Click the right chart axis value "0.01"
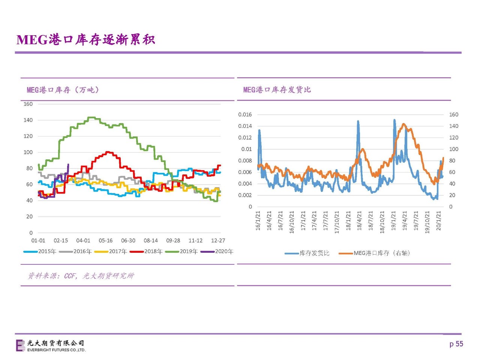Screen dimensions: 480x360 [246, 149]
